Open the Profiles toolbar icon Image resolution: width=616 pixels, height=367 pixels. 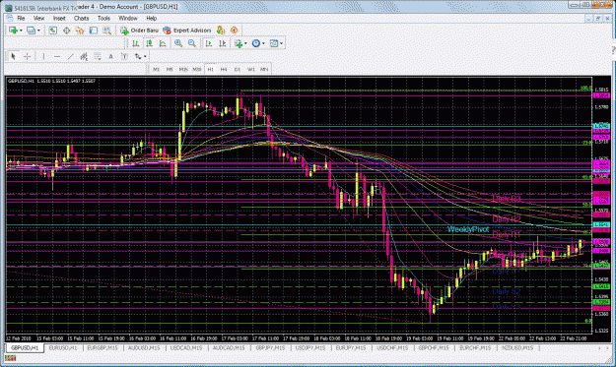pos(31,31)
